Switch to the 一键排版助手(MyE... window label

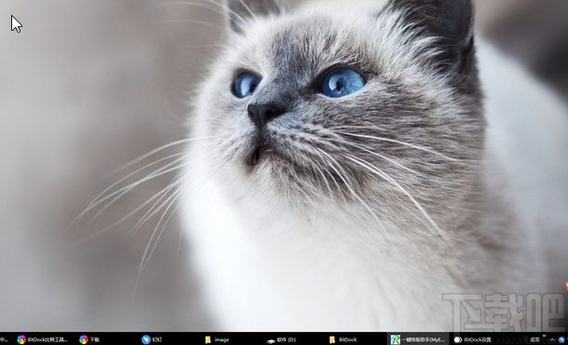coord(423,339)
